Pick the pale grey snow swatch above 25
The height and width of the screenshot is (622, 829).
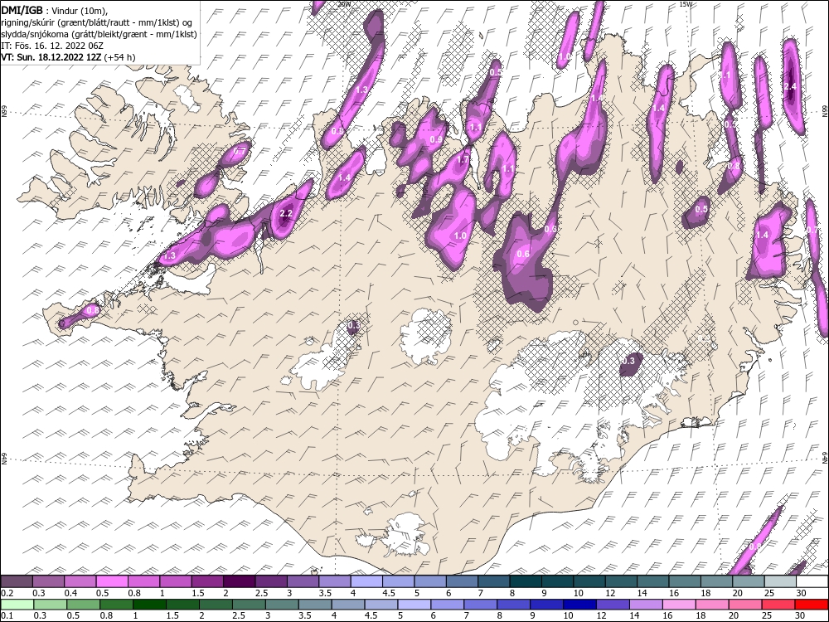781,581
